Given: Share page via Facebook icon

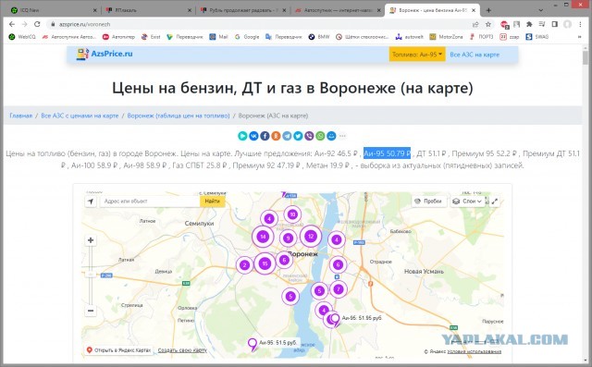Looking at the screenshot, I should coord(265,136).
